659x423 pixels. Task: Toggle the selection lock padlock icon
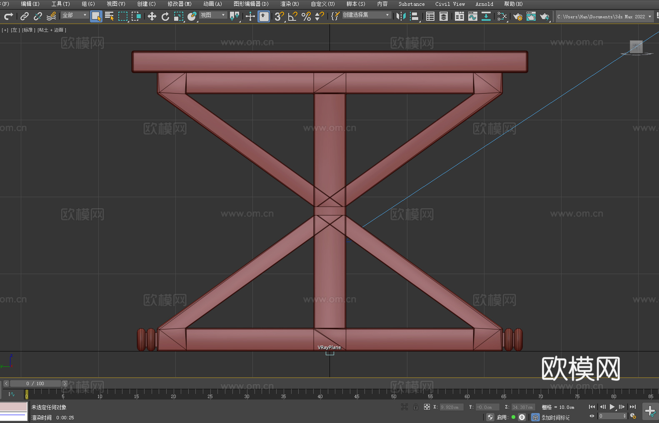pyautogui.click(x=416, y=407)
